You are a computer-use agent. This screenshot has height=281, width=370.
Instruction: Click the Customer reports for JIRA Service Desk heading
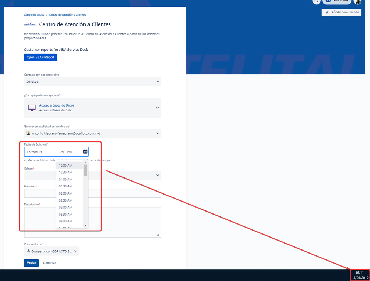(x=56, y=50)
